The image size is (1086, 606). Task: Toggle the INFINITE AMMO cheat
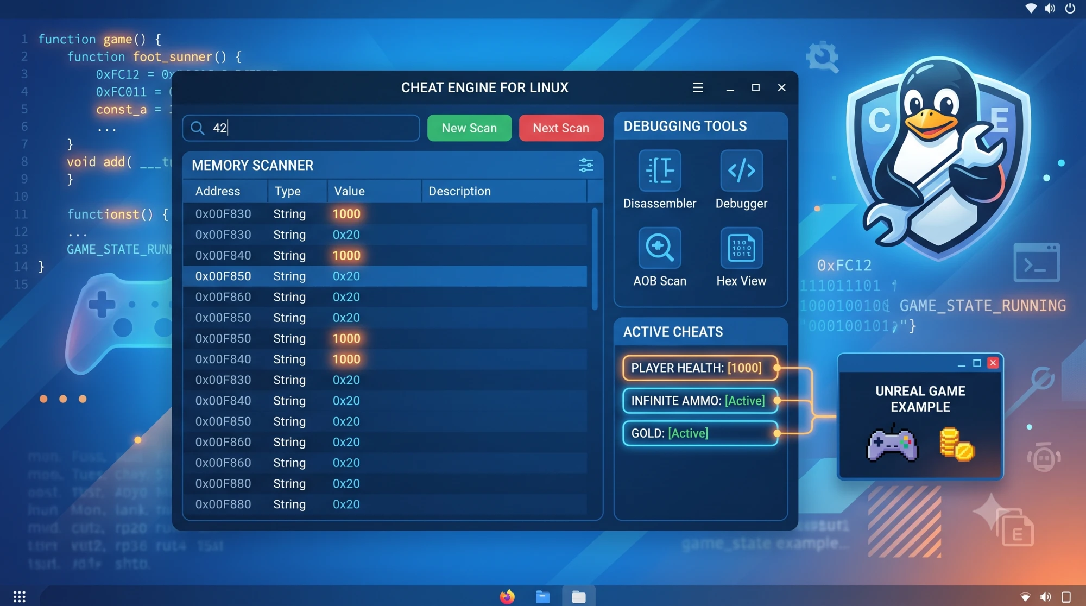[700, 401]
